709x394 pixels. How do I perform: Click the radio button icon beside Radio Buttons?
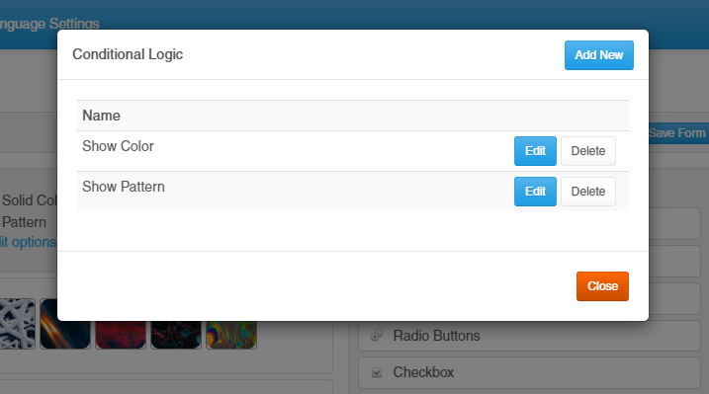click(x=377, y=336)
